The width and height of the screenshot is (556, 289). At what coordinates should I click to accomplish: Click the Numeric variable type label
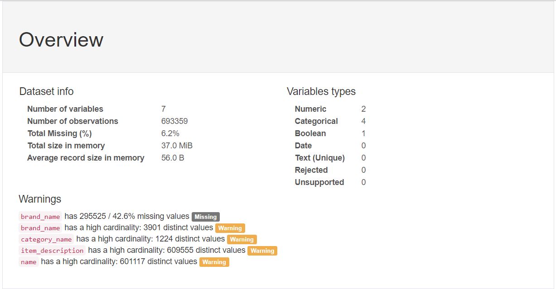(310, 109)
